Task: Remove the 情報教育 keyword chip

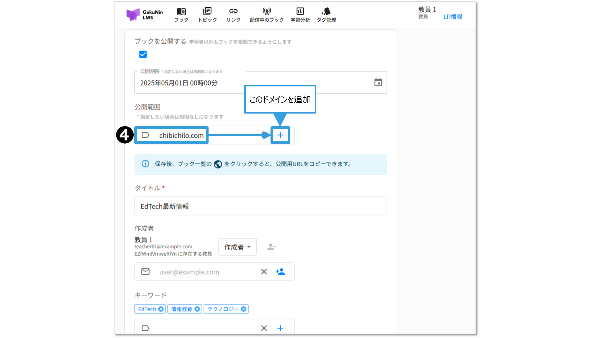Action: click(197, 309)
